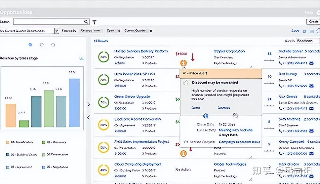Email Seth Martinez via envelope icon
Screen dimensions: 320x184
click(x=311, y=131)
